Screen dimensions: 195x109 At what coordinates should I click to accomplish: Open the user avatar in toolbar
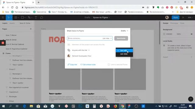click(167, 18)
